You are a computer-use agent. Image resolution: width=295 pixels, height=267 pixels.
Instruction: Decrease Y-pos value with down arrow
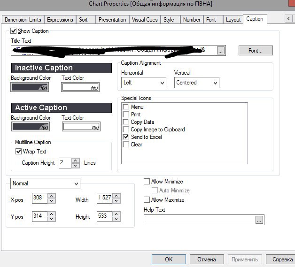coord(51,219)
